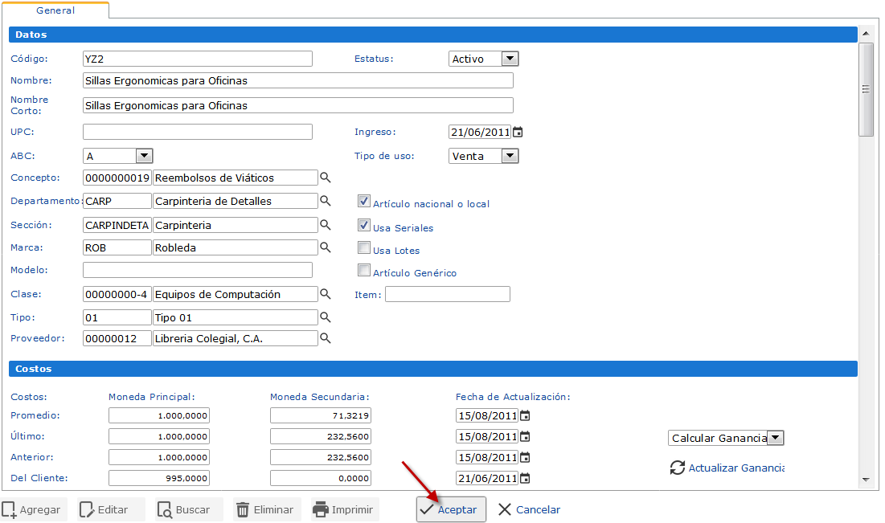
Task: Click the Eliminar button
Action: (266, 509)
